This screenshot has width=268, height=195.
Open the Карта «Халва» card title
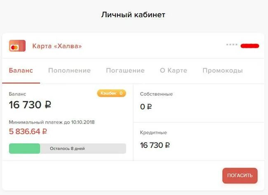click(x=57, y=46)
